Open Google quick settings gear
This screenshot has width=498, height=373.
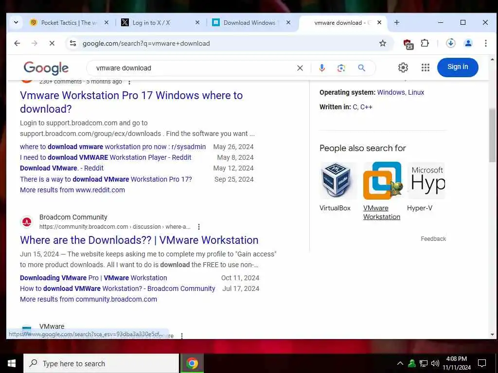[x=403, y=67]
